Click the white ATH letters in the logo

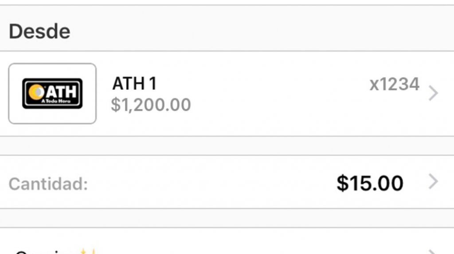click(x=61, y=91)
